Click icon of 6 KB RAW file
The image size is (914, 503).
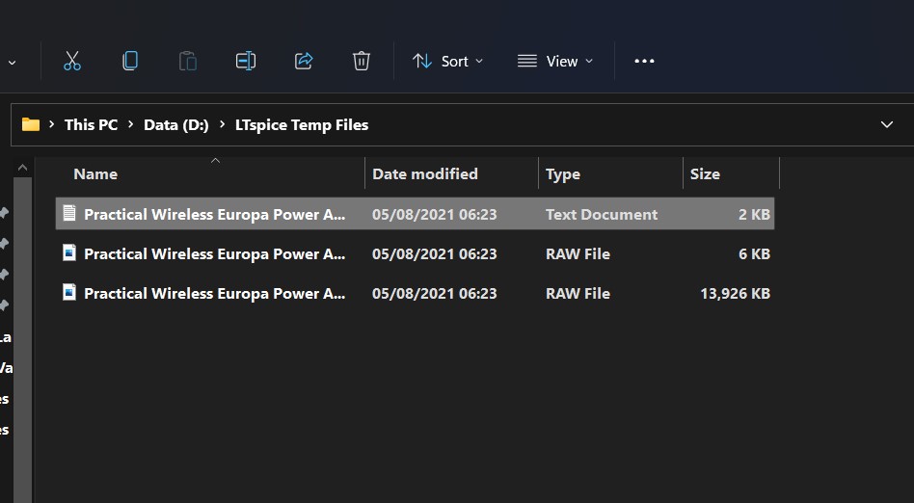pos(69,252)
